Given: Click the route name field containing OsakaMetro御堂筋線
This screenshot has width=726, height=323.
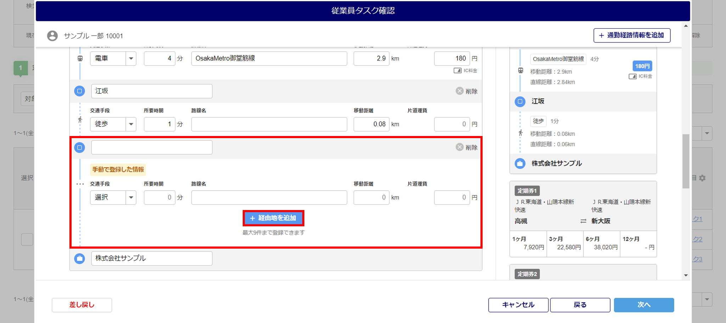Looking at the screenshot, I should click(269, 58).
